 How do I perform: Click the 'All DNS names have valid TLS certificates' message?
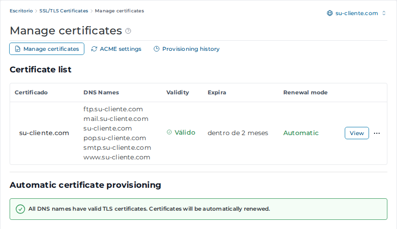coord(149,209)
